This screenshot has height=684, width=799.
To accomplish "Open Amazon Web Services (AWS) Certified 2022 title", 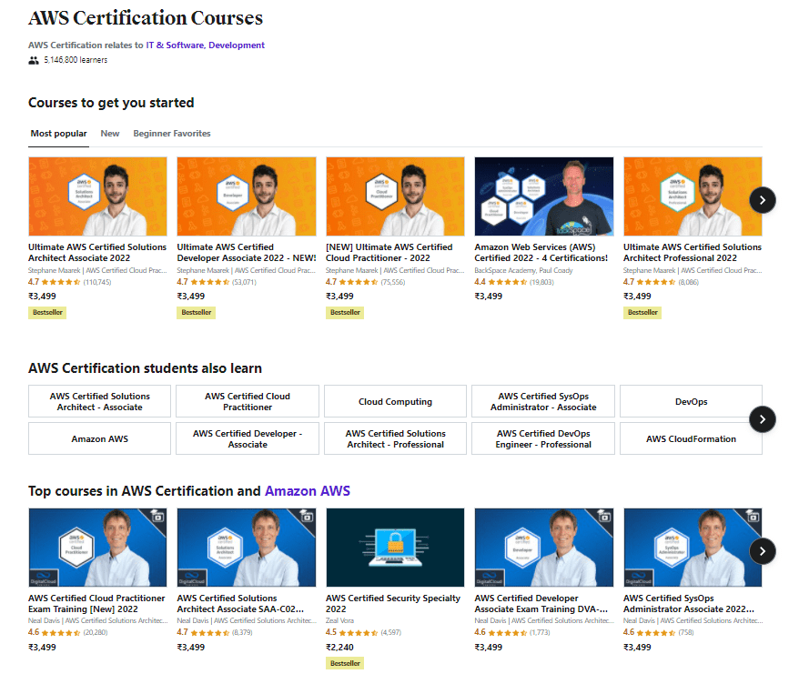I will coord(541,253).
